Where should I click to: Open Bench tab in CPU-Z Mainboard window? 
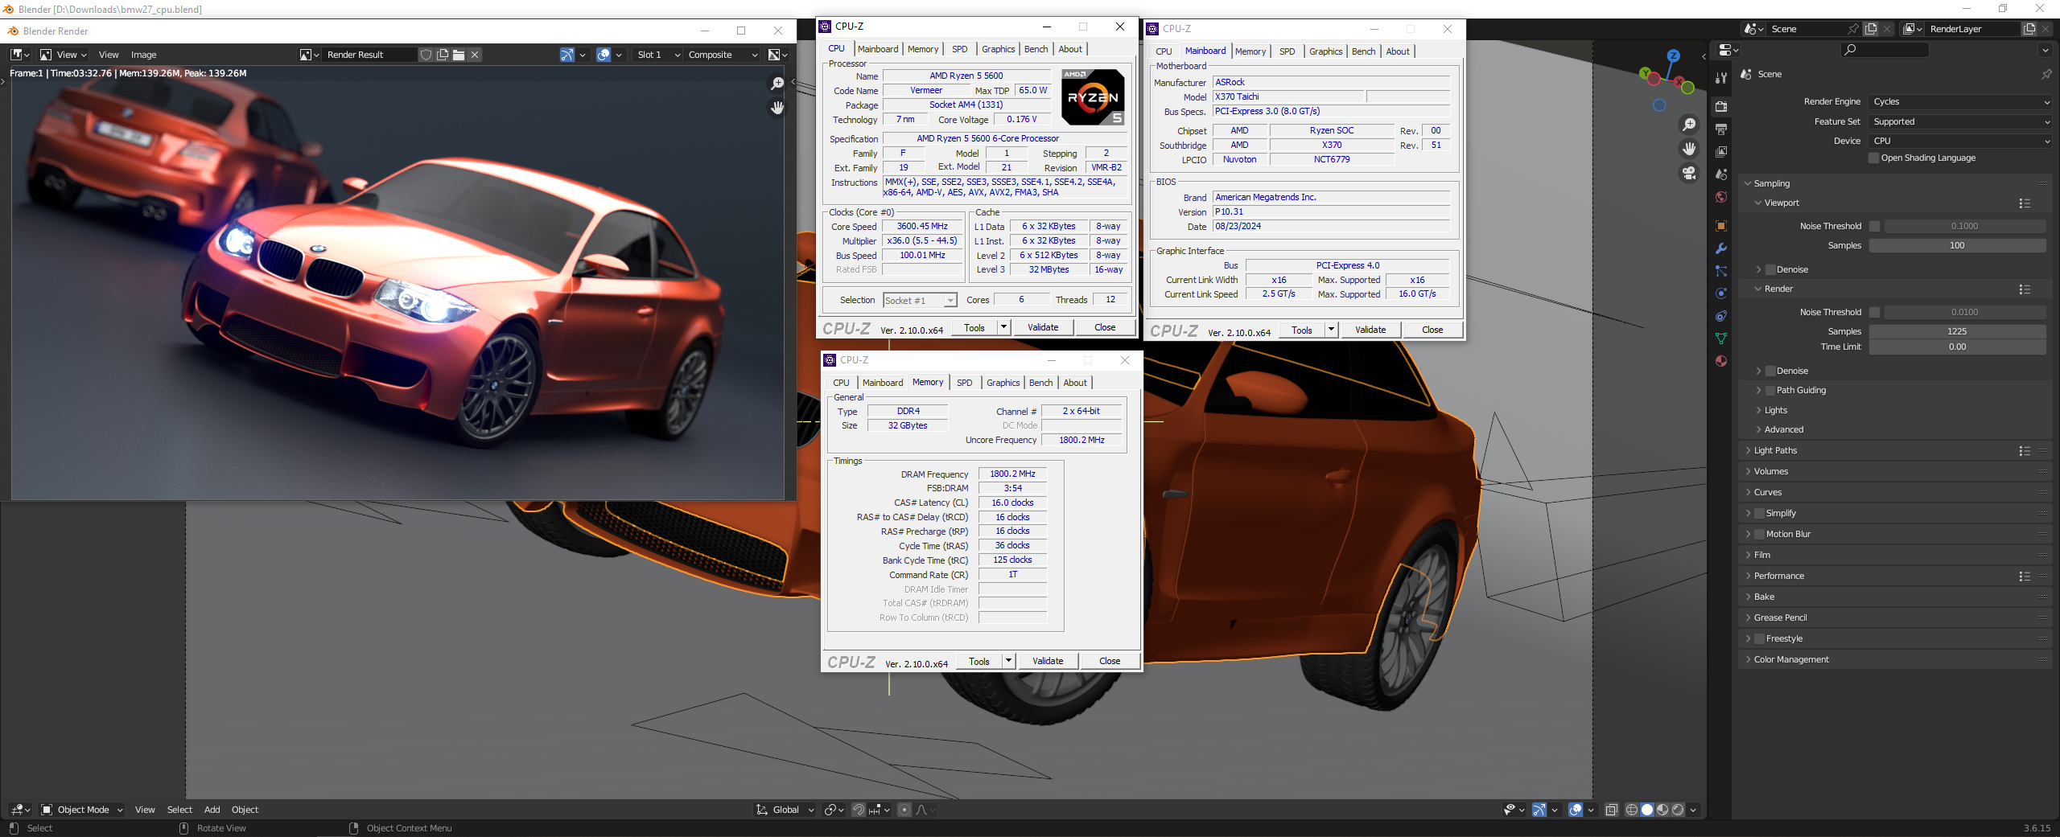(1363, 51)
